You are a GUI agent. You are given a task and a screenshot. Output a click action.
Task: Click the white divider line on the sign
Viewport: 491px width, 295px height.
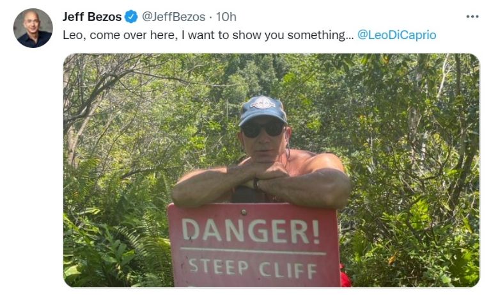coord(253,251)
